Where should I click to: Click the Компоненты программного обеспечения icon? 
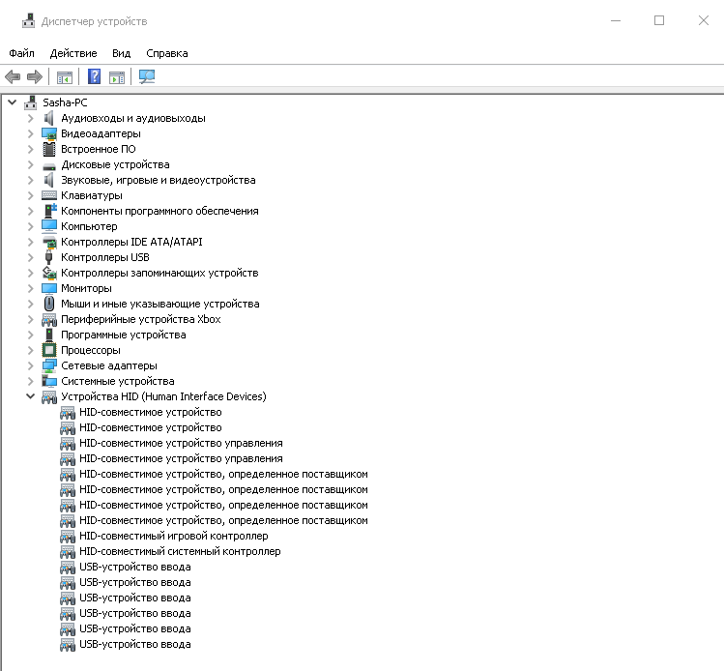click(49, 211)
